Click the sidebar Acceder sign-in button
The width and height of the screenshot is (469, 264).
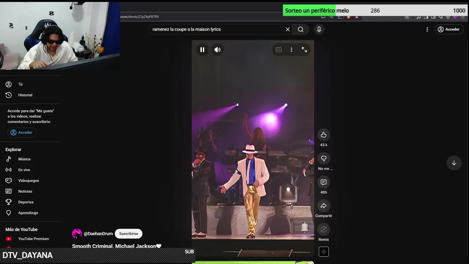point(22,132)
